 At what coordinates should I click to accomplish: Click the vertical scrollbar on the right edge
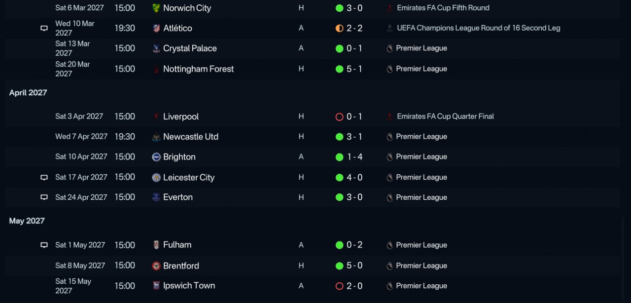[623, 257]
